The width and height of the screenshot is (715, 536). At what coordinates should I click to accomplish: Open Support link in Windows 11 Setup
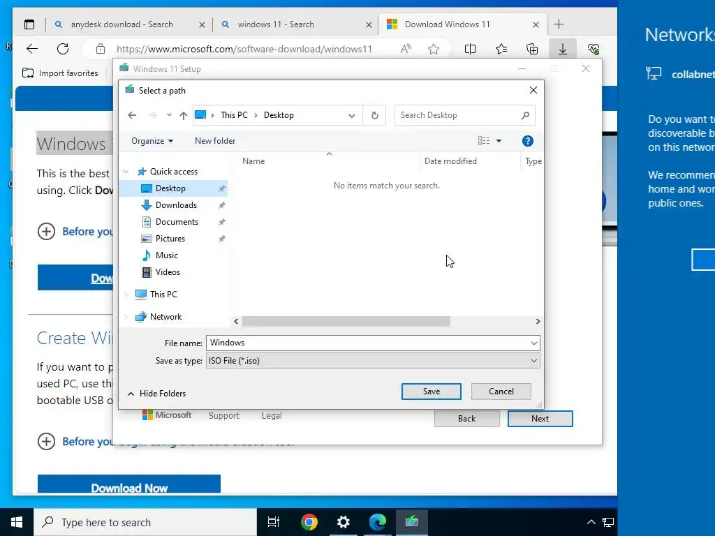coord(224,416)
